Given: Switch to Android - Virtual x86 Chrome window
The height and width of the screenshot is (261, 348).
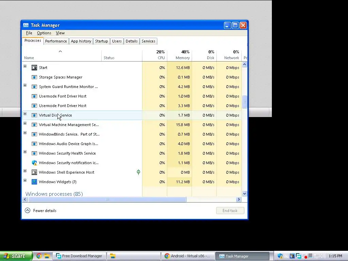Looking at the screenshot, I should coord(188,256).
